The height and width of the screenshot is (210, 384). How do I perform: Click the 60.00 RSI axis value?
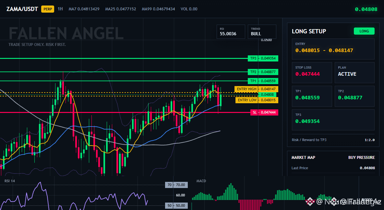coord(181,195)
